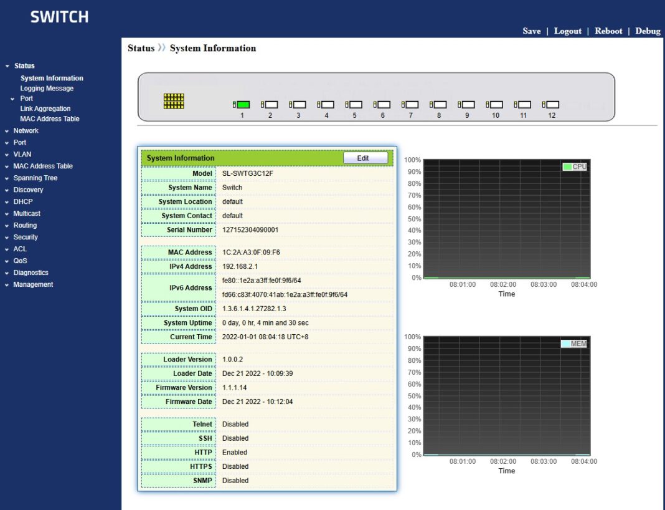Open the Diagnostics menu
This screenshot has height=510, width=665.
[x=32, y=272]
